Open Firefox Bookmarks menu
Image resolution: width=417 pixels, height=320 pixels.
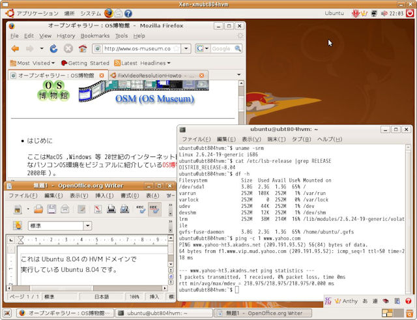click(x=95, y=36)
